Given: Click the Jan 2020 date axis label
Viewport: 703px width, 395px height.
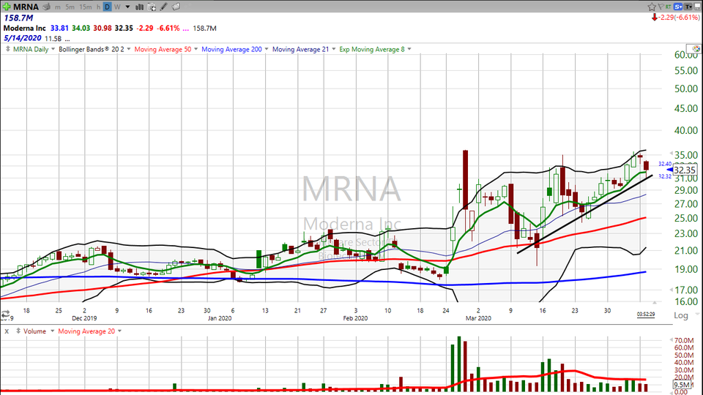Looking at the screenshot, I should click(220, 318).
